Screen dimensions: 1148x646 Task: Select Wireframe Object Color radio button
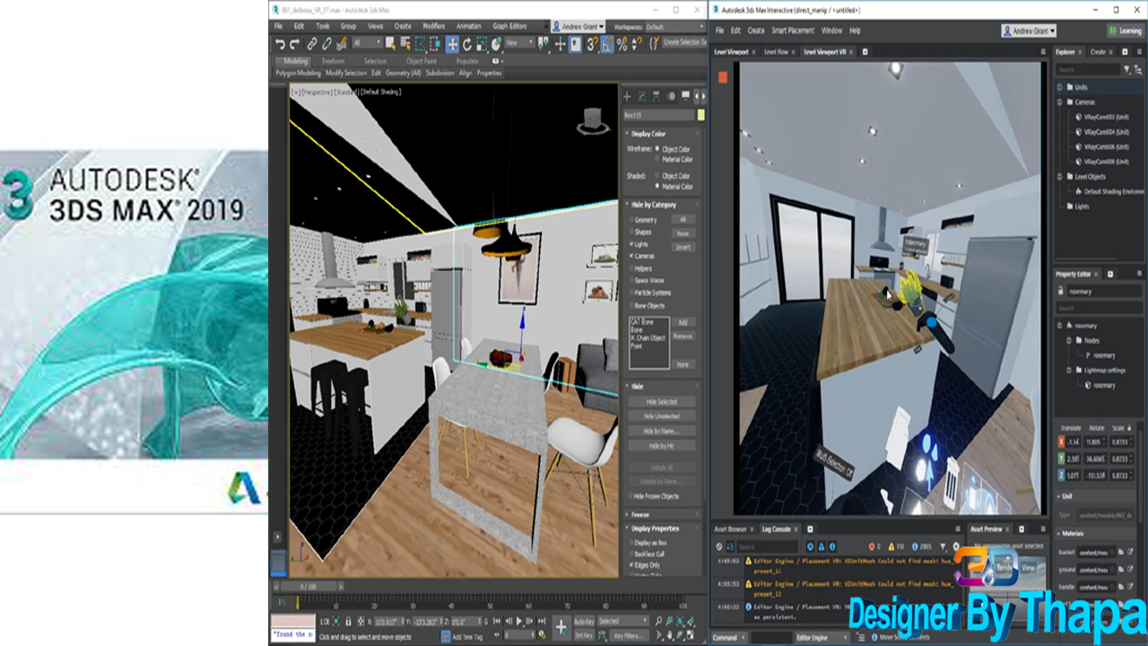(x=657, y=149)
